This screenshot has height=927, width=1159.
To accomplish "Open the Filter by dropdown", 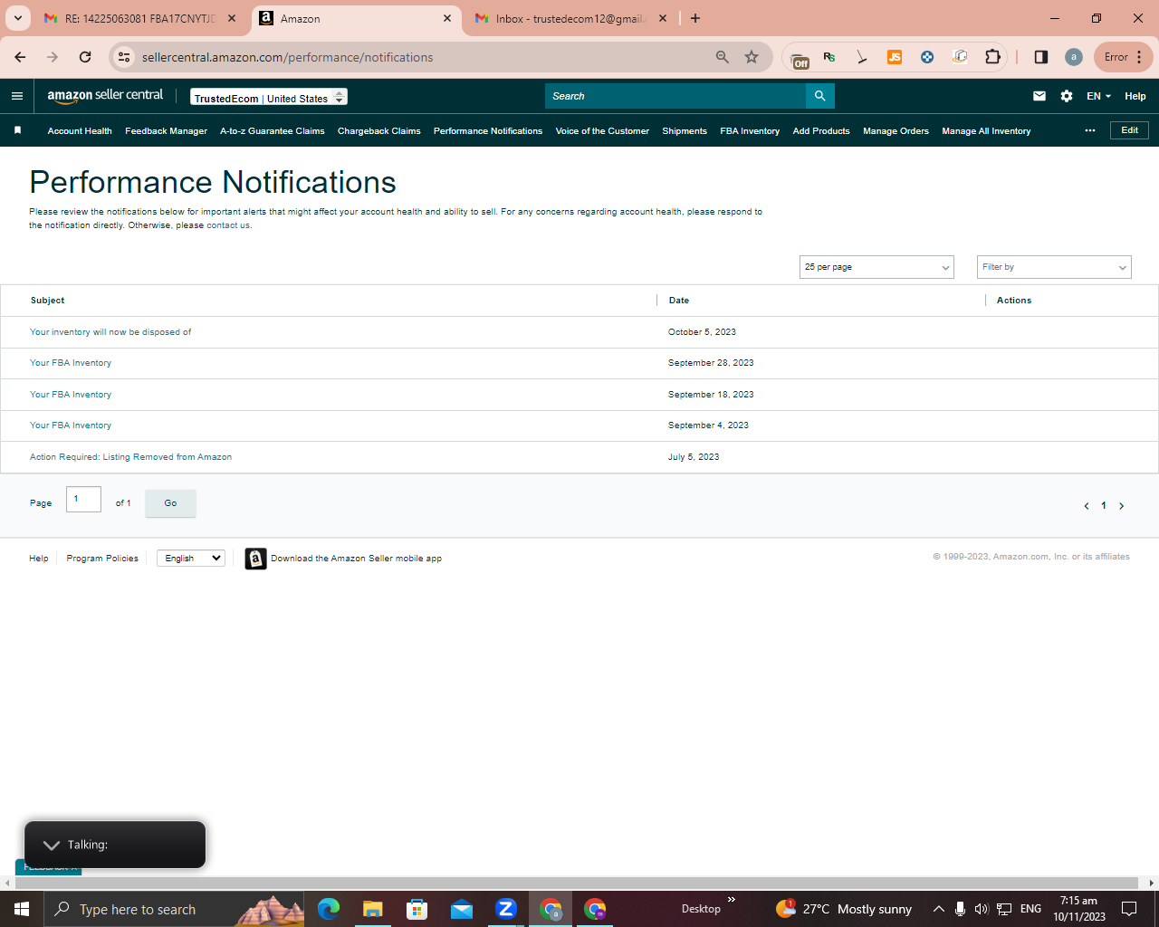I will click(1054, 267).
